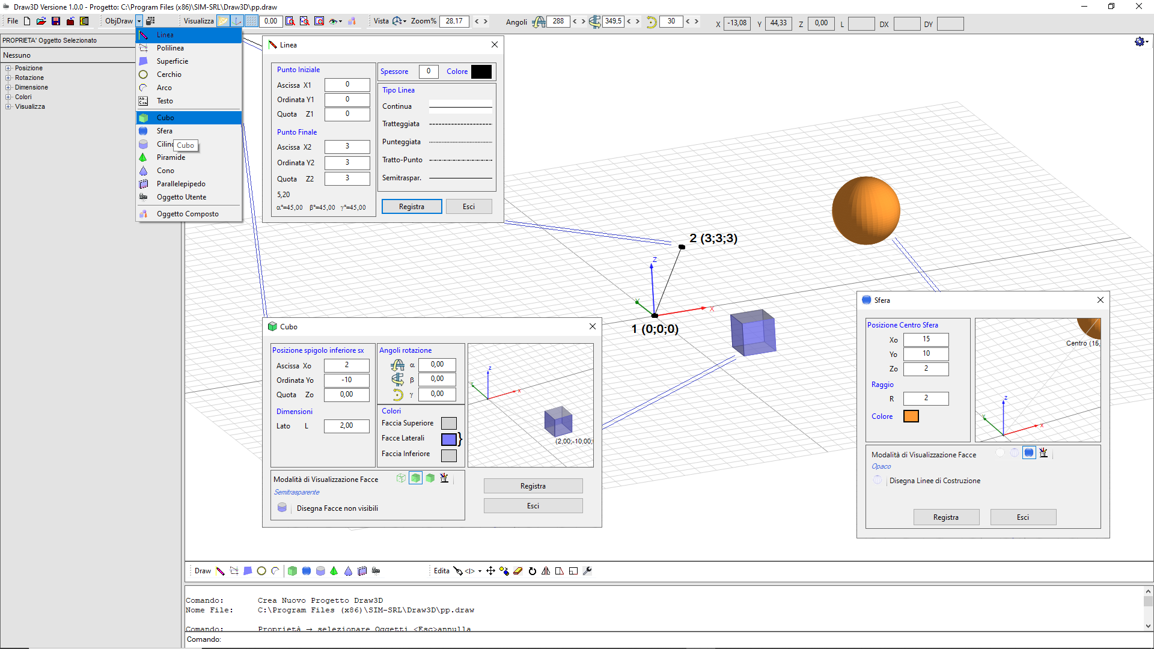Viewport: 1154px width, 649px height.
Task: Click the orange Colore swatch in Sfera dialog
Action: click(x=911, y=416)
